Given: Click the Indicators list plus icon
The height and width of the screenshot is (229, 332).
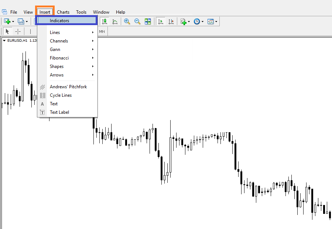Looking at the screenshot, I should [184, 21].
